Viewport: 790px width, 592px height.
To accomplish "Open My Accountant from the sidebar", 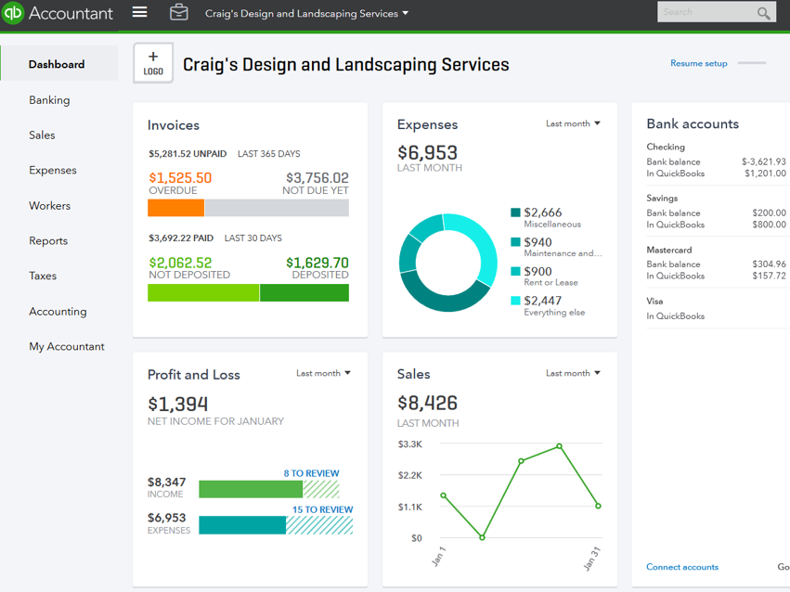I will tap(66, 346).
